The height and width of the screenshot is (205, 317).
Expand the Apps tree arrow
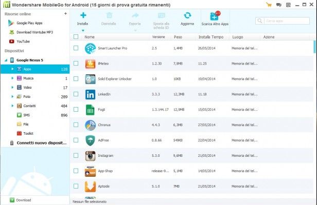pos(12,69)
